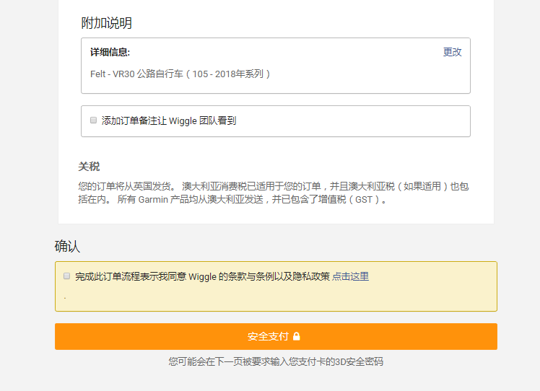The image size is (540, 391).
Task: Click the 3D安全密码 notice below the button
Action: pos(276,361)
